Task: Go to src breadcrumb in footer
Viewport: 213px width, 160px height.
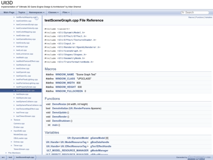Action: pyautogui.click(x=3, y=157)
